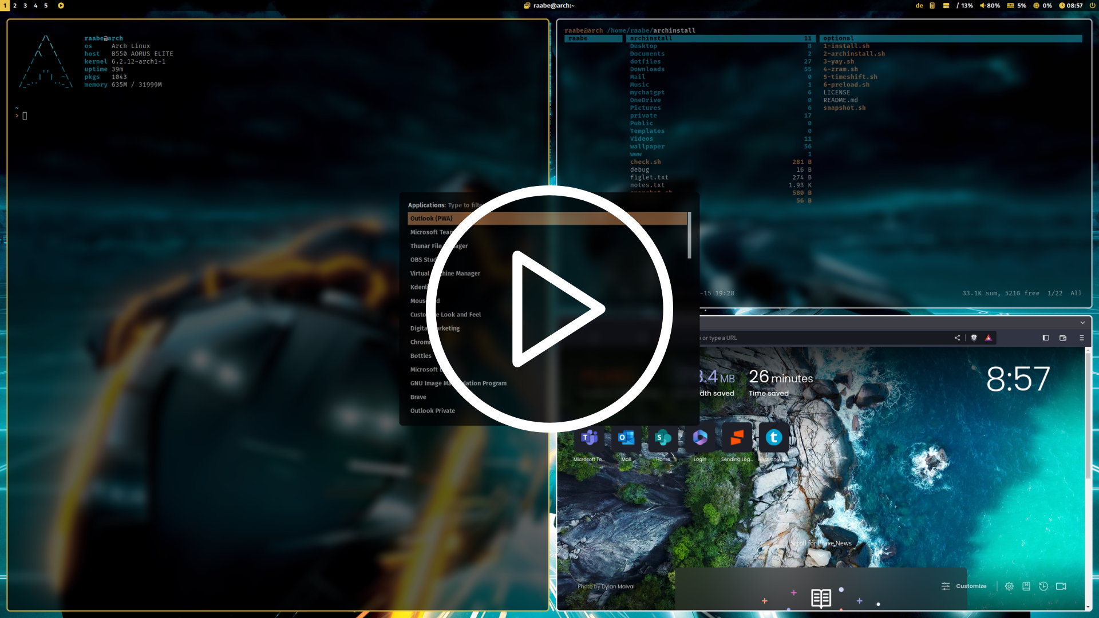Open the Microsoft Teams shortcut tile

(x=589, y=438)
